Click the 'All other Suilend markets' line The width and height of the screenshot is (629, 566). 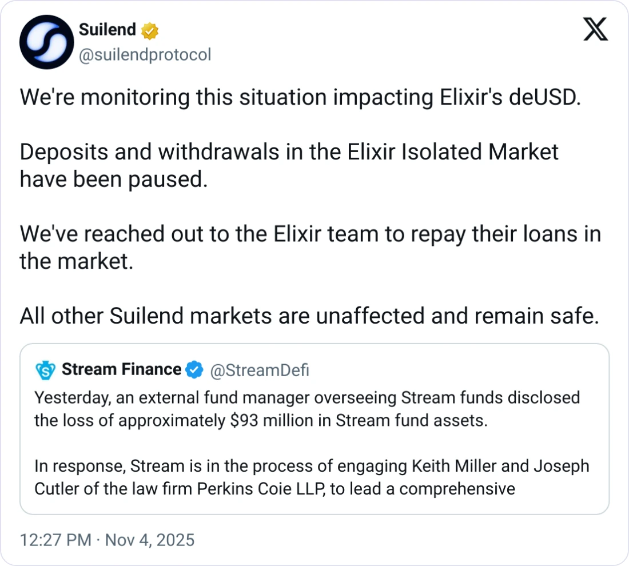[309, 316]
